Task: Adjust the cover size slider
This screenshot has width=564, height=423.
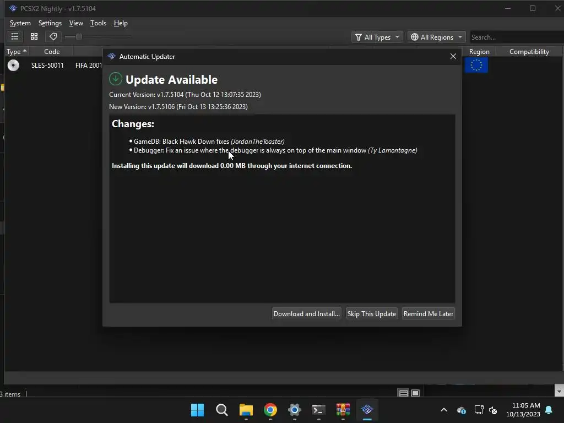Action: tap(79, 37)
